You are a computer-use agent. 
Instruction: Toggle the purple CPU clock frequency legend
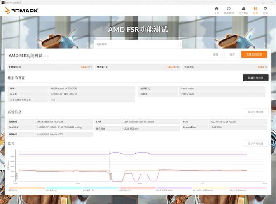coord(174,189)
